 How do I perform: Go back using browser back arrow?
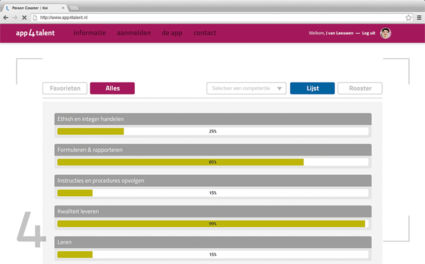click(6, 17)
